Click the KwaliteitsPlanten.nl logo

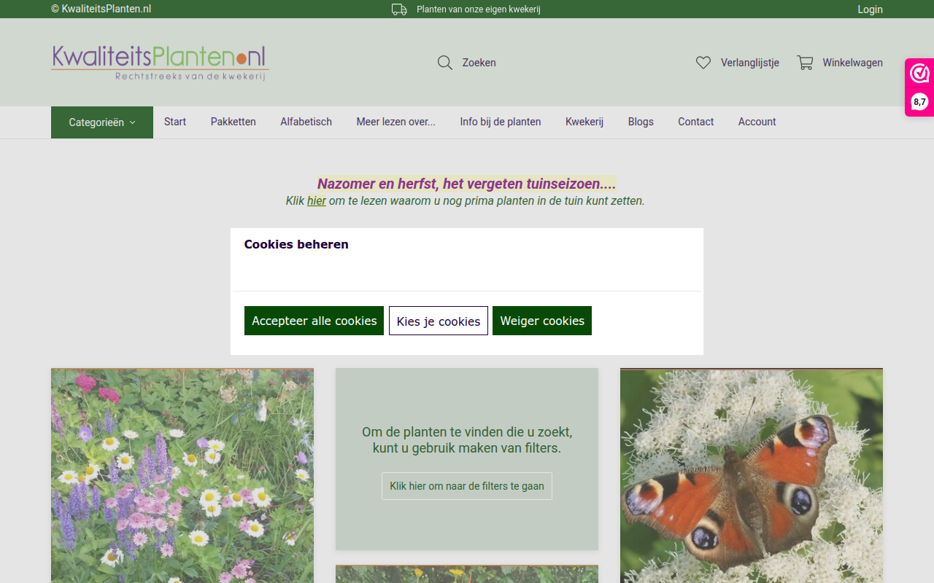coord(161,63)
